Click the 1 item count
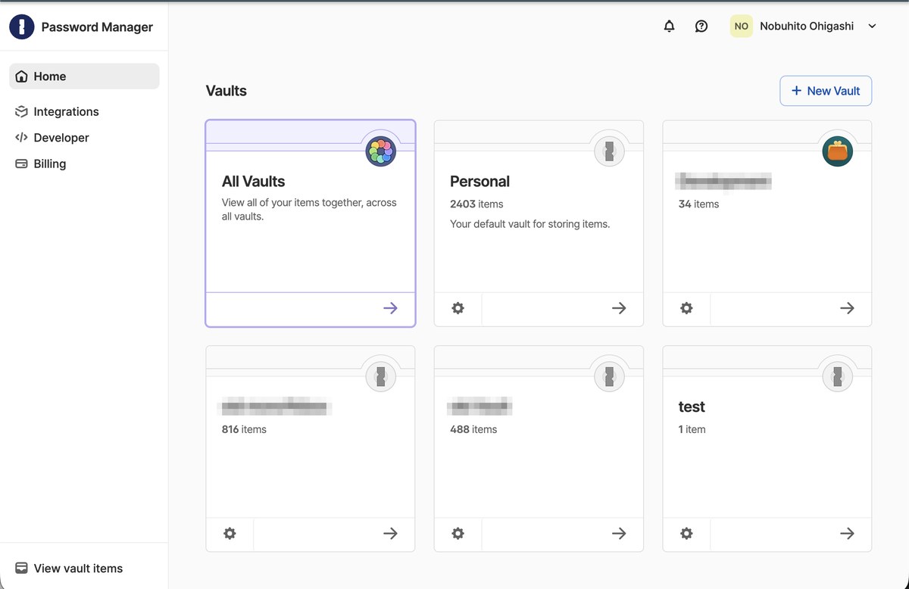 pos(692,429)
